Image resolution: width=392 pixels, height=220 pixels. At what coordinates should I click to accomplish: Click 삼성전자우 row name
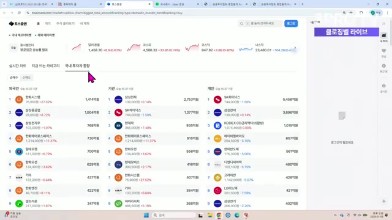tap(32, 123)
